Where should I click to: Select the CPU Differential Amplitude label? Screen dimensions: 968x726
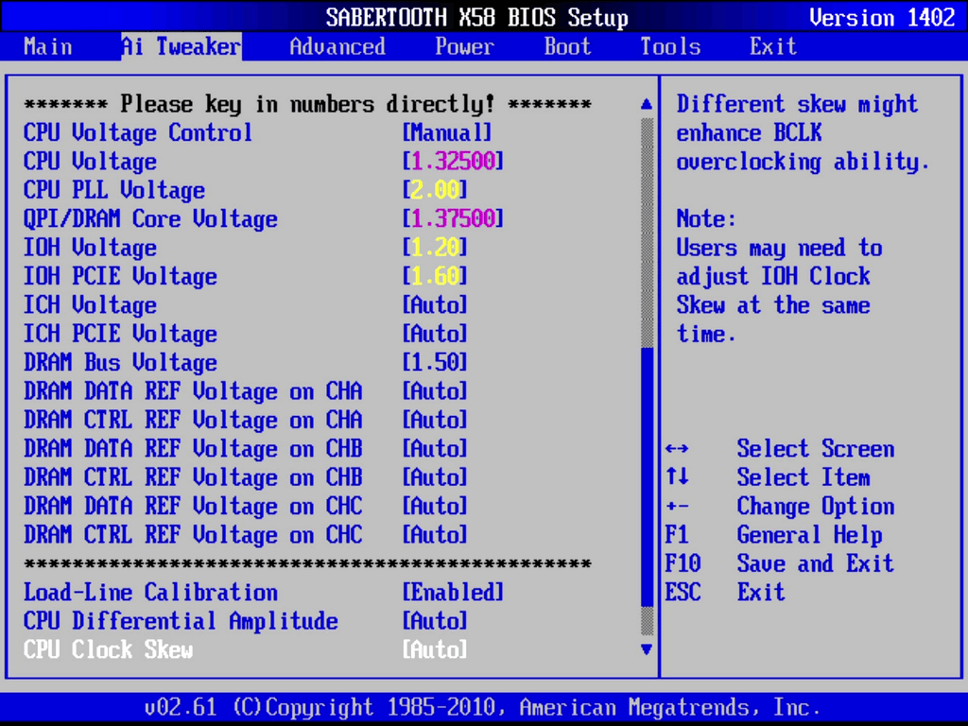coord(181,620)
